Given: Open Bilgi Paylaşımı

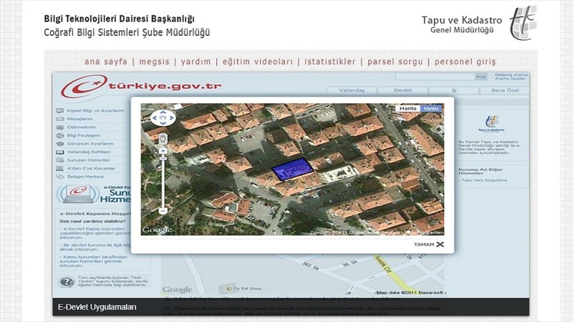Looking at the screenshot, I should 83,135.
